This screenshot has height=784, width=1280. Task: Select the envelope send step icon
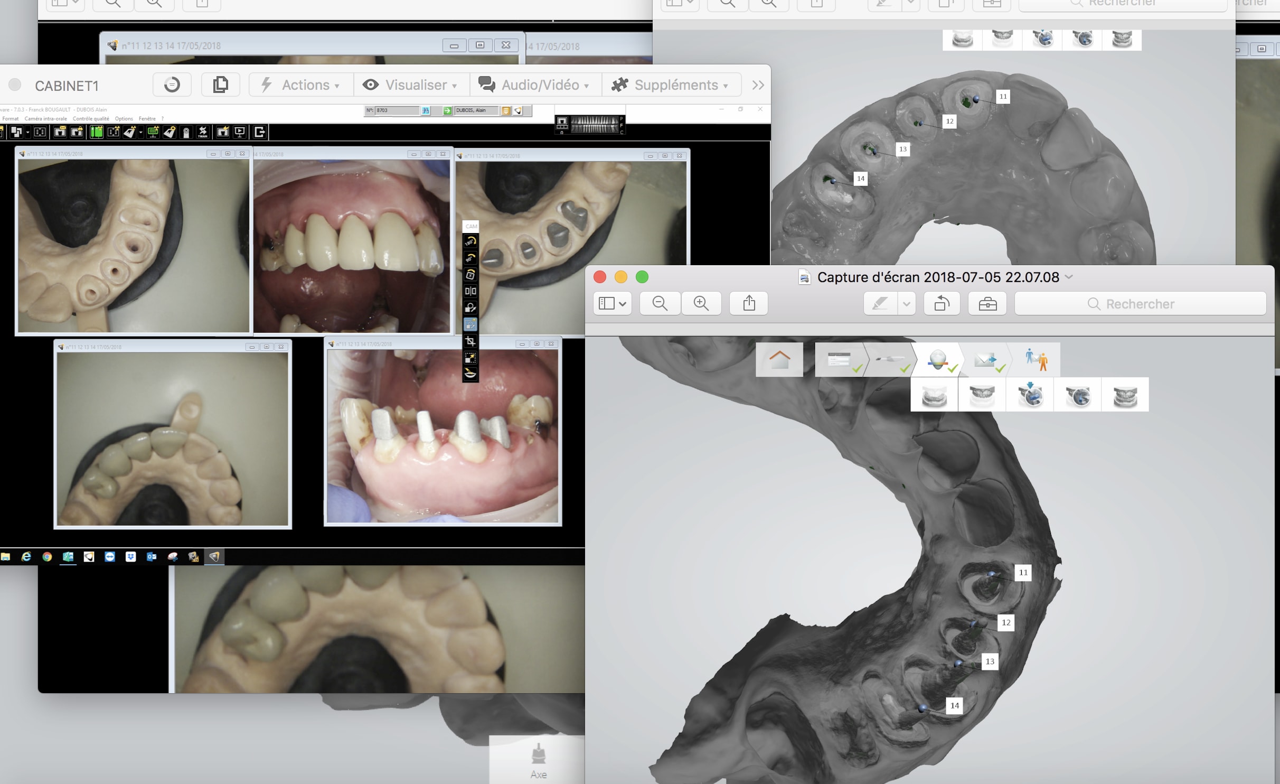tap(985, 360)
